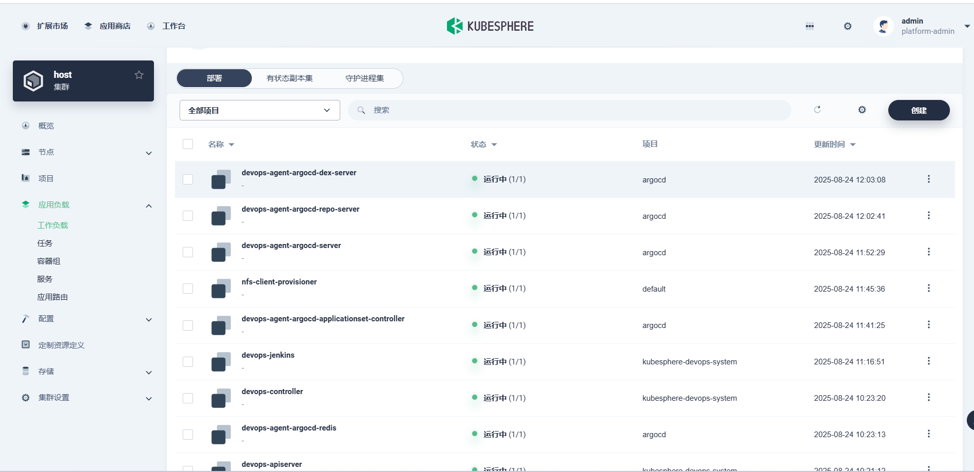Check the devops-agent-argocd-redis row checkbox
This screenshot has width=974, height=472.
pos(188,435)
